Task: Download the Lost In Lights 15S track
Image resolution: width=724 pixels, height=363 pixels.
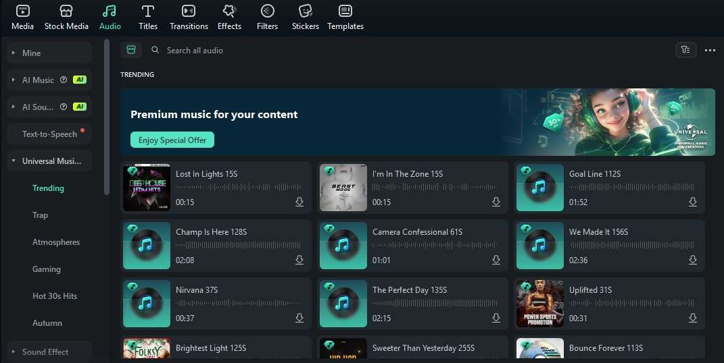Action: (x=299, y=202)
